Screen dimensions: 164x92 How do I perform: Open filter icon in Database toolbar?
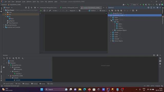137,11
